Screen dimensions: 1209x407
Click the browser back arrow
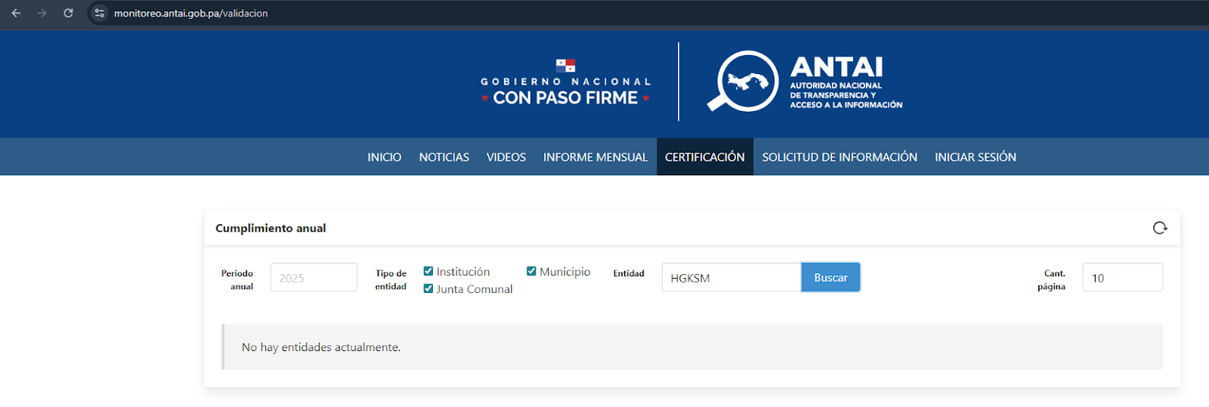(x=16, y=13)
